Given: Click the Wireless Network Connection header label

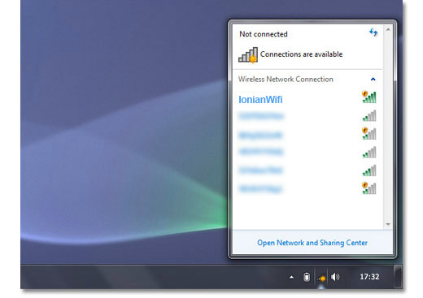Looking at the screenshot, I should [286, 80].
